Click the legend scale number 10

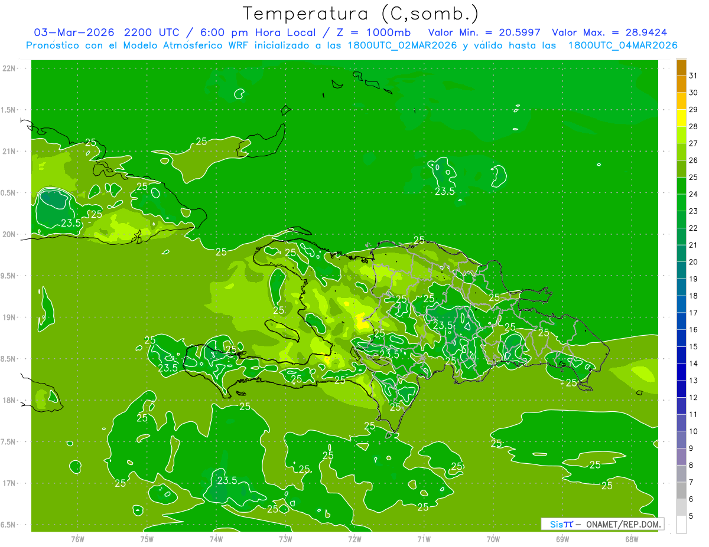pos(694,431)
